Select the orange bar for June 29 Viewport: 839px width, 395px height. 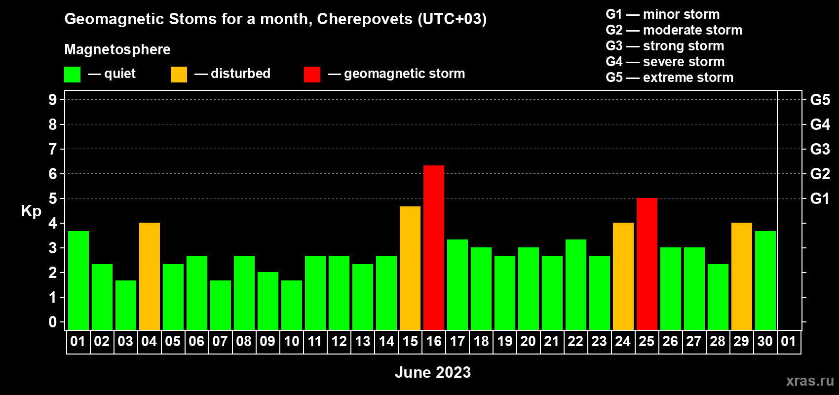[742, 276]
